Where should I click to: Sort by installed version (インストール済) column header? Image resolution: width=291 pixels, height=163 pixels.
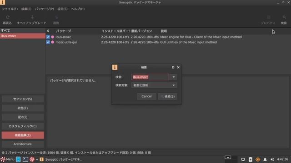pyautogui.click(x=115, y=31)
